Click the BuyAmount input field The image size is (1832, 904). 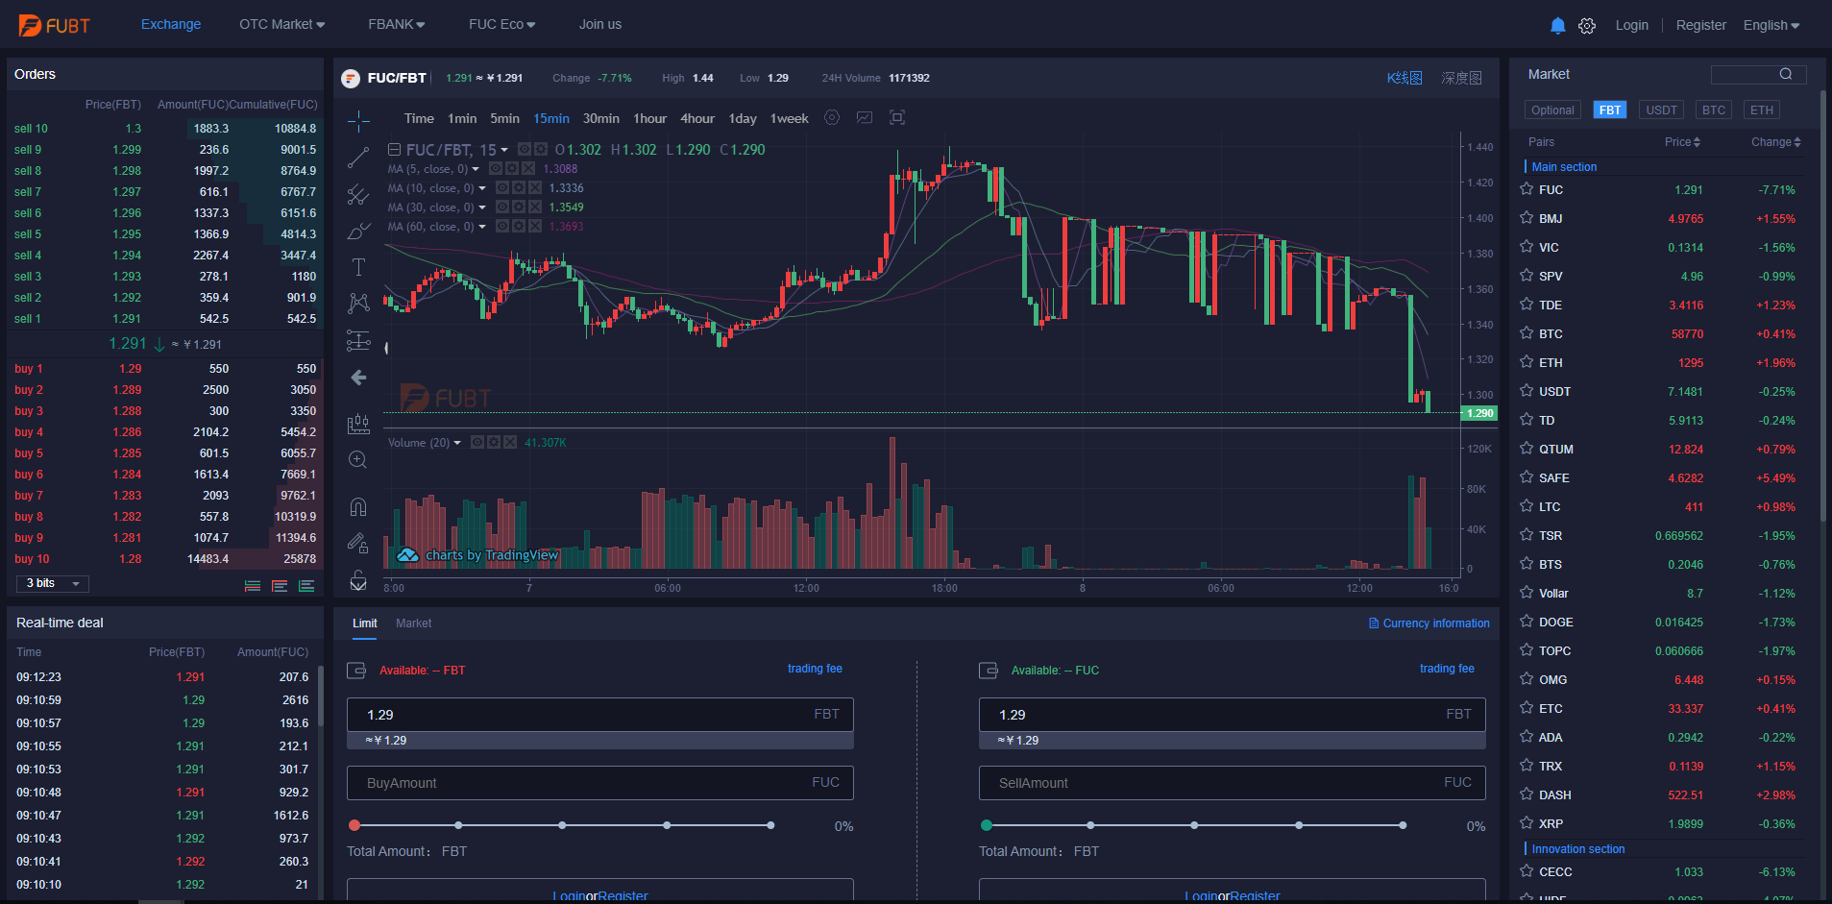click(x=600, y=783)
